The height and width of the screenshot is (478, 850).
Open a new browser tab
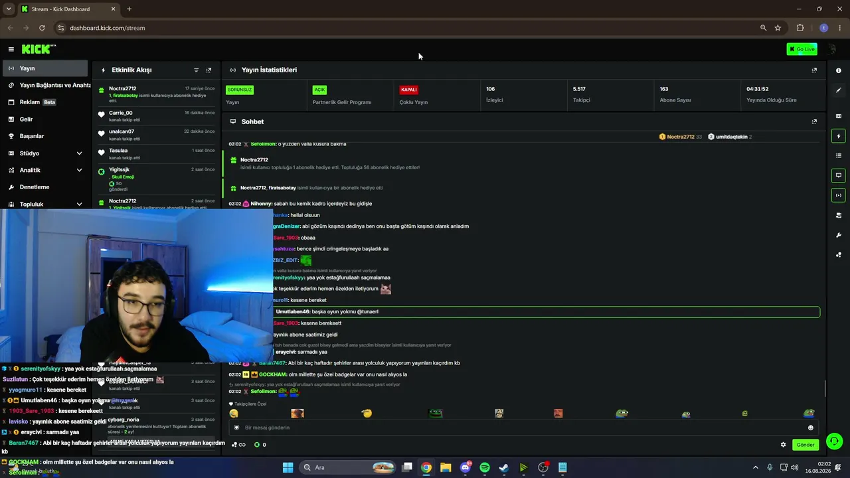[129, 9]
